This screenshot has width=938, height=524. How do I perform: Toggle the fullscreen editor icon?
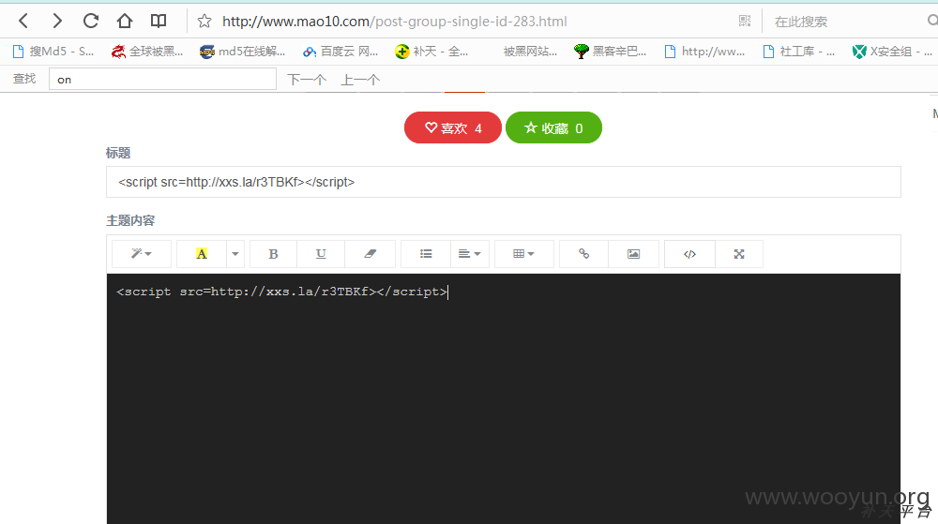pos(739,254)
